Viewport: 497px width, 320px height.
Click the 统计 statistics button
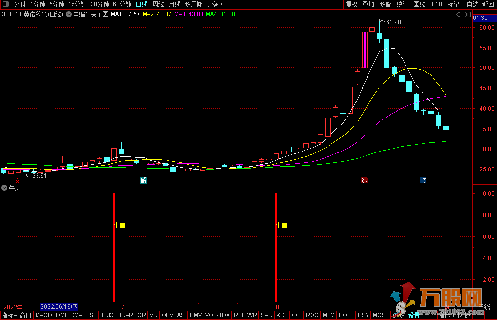pos(402,4)
